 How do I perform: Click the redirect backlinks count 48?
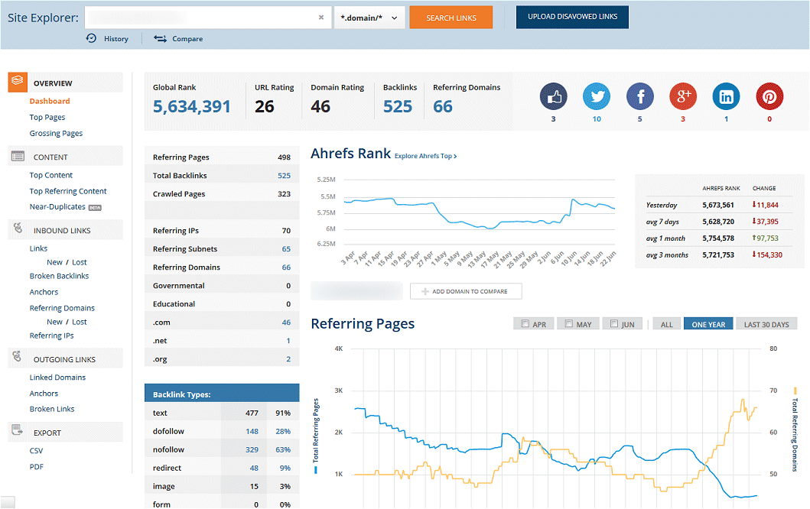click(x=254, y=468)
